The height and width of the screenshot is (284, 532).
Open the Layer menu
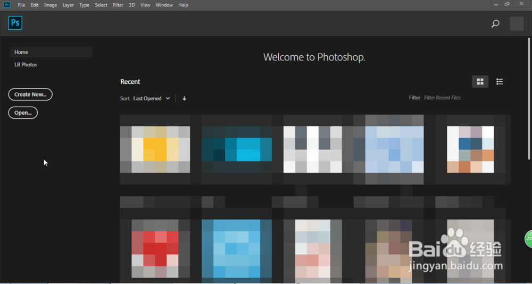(68, 5)
